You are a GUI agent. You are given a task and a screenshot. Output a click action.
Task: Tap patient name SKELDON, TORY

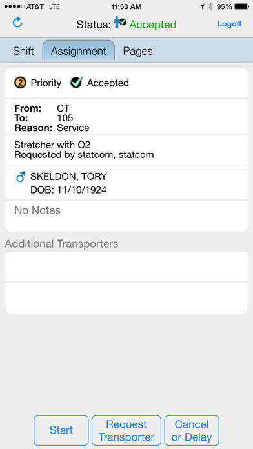[x=68, y=177]
